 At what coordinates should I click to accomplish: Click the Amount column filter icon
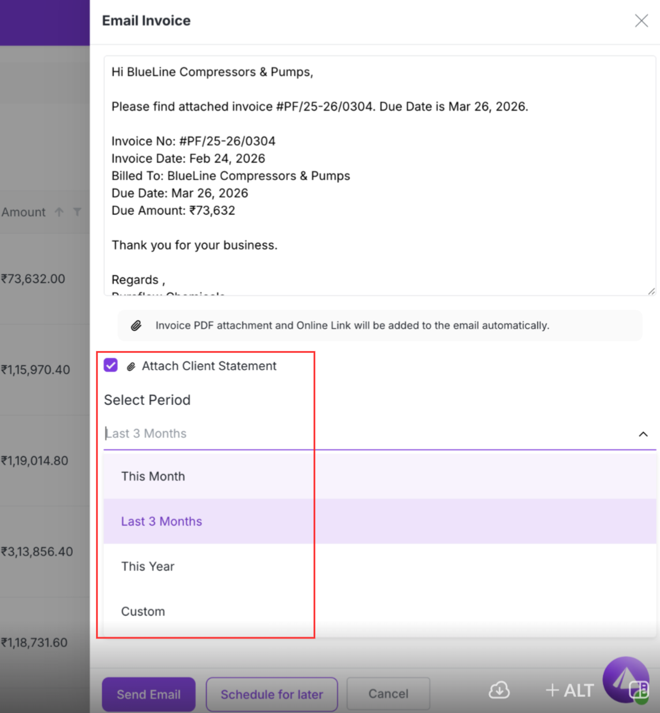tap(78, 212)
